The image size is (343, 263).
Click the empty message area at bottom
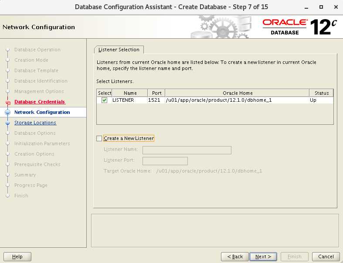tap(215, 231)
